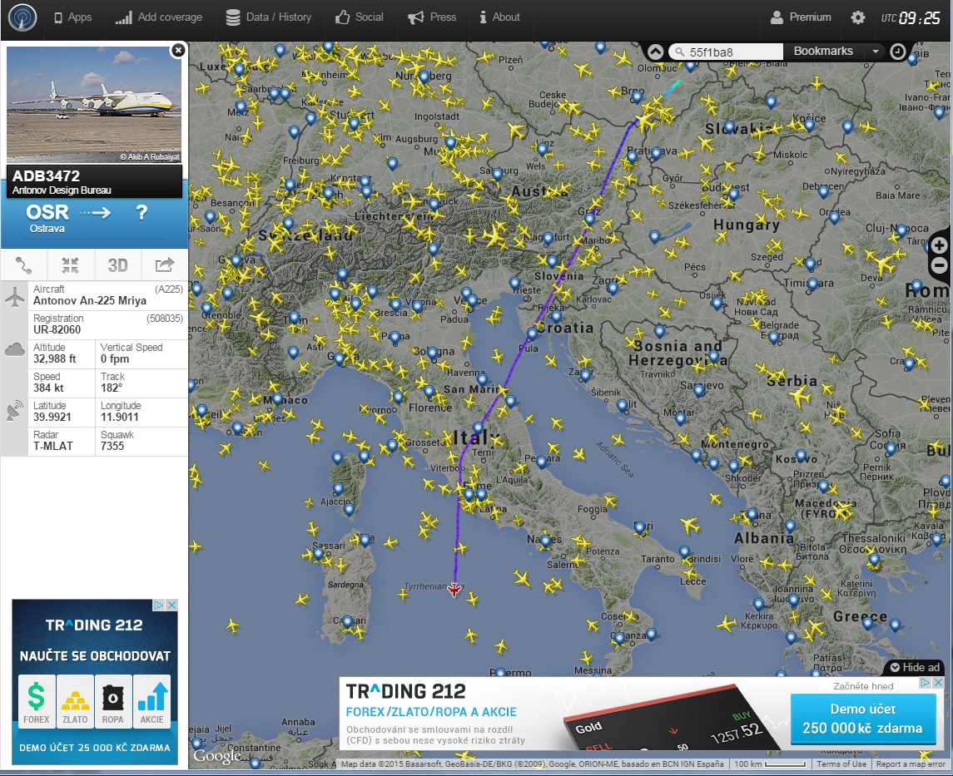
Task: Open the Data / History menu
Action: coord(269,17)
